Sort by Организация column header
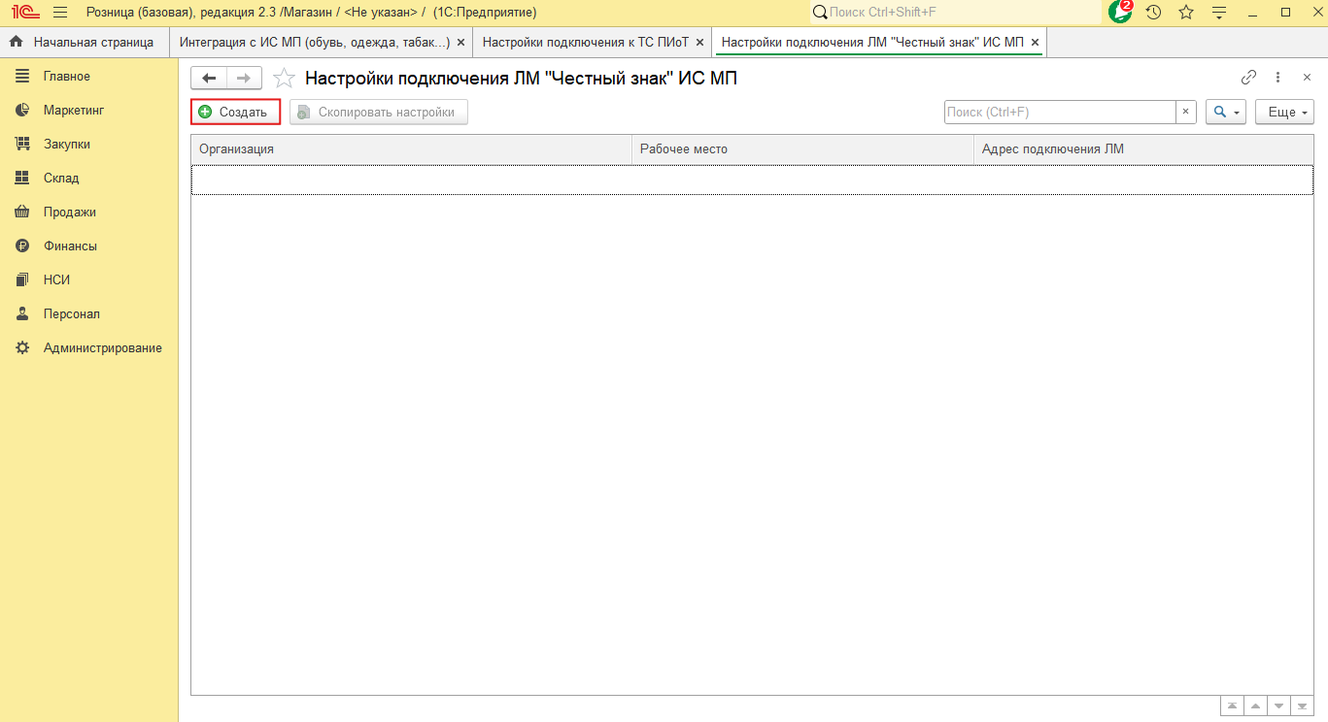The height and width of the screenshot is (722, 1328). click(411, 149)
